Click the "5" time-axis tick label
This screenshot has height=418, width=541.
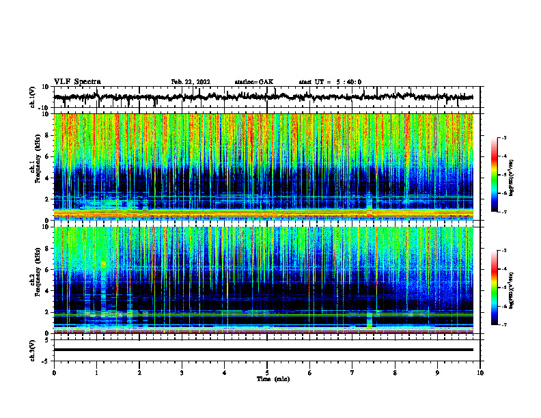(267, 373)
